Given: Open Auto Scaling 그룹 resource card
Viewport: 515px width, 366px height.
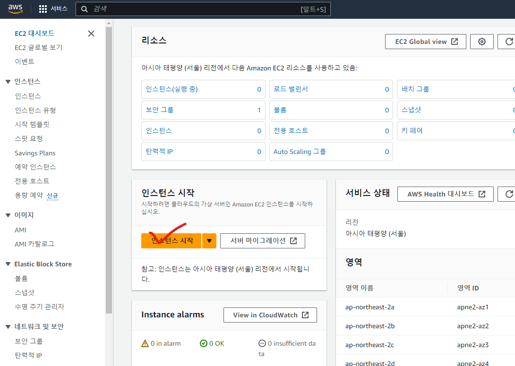Looking at the screenshot, I should (x=331, y=152).
